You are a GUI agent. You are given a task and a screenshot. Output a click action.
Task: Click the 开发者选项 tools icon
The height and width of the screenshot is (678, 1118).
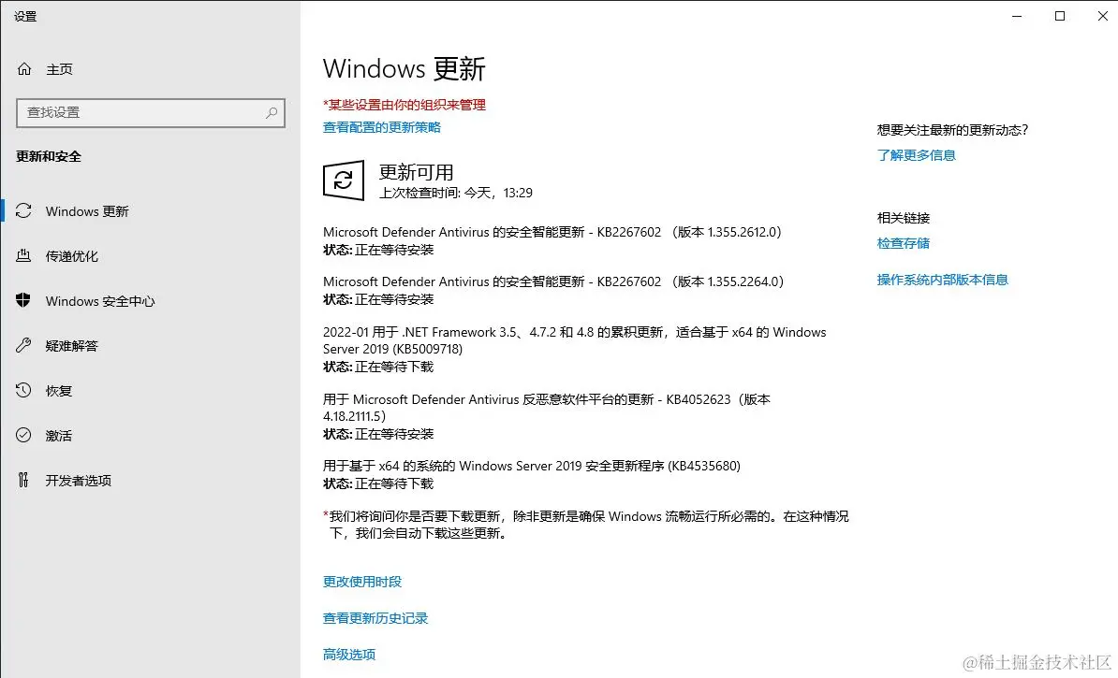point(23,480)
